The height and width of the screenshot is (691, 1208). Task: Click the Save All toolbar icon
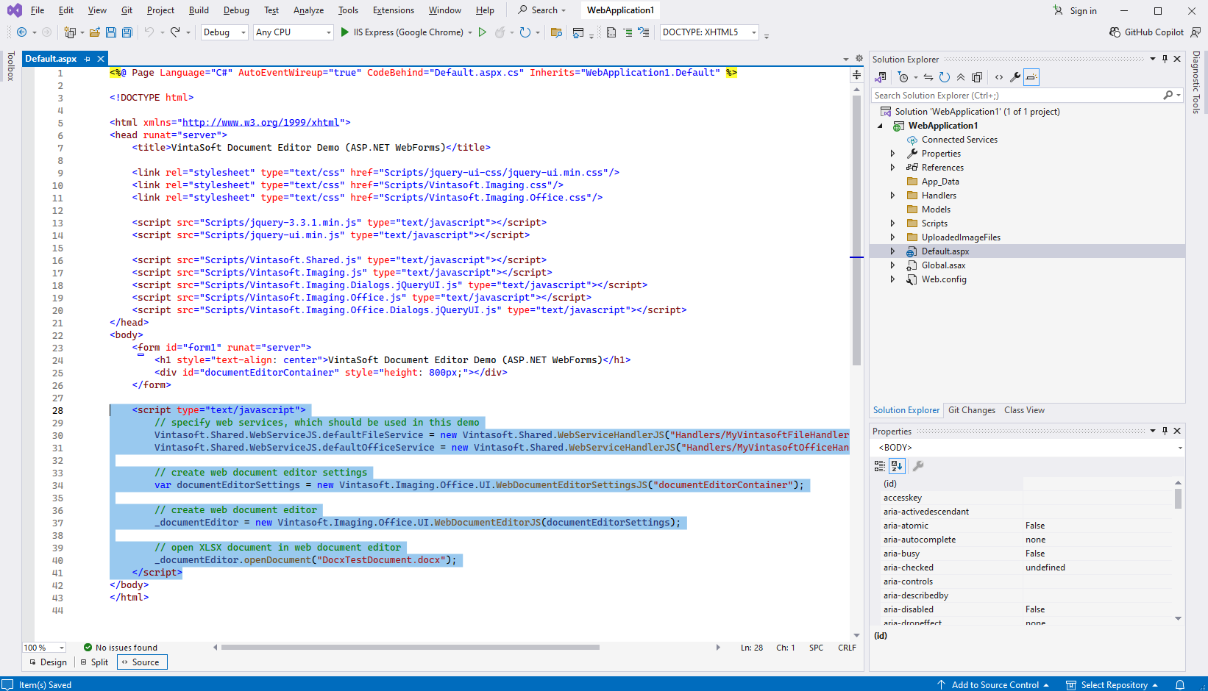[127, 32]
